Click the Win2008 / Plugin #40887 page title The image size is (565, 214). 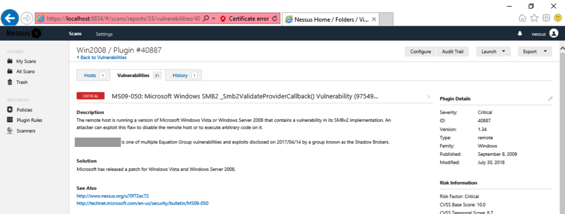tap(119, 50)
